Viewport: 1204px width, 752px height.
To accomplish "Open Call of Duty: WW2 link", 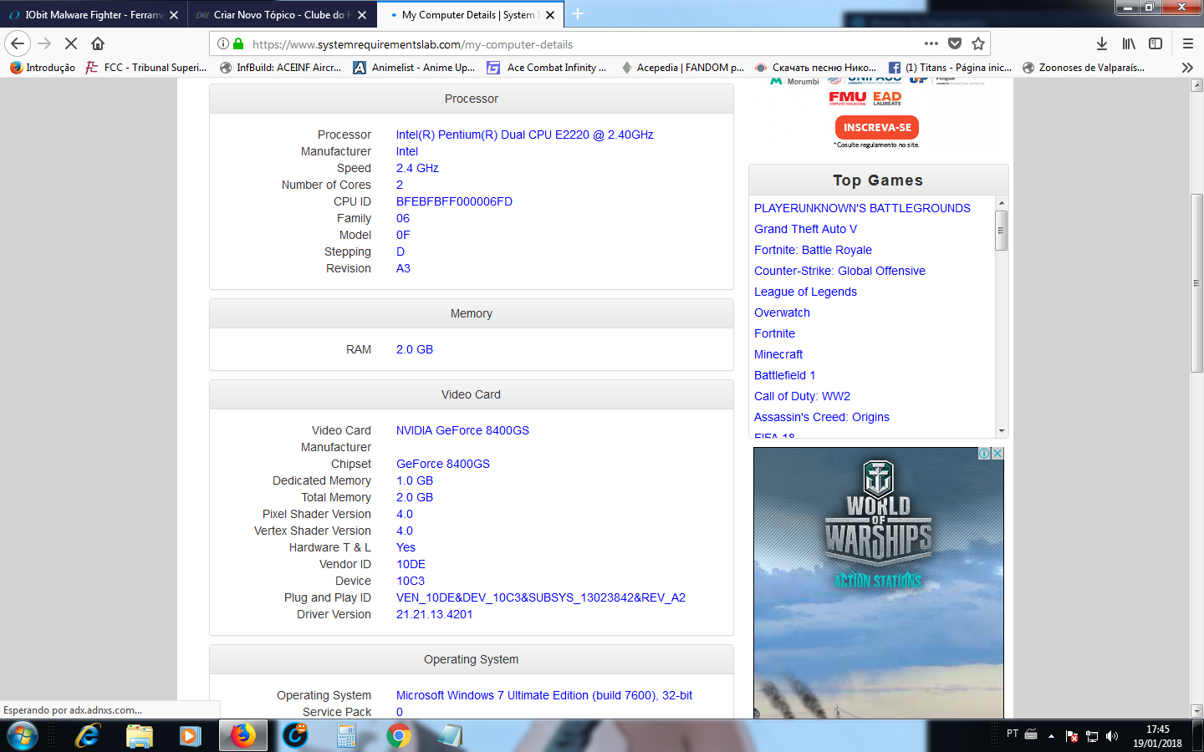I will [802, 396].
